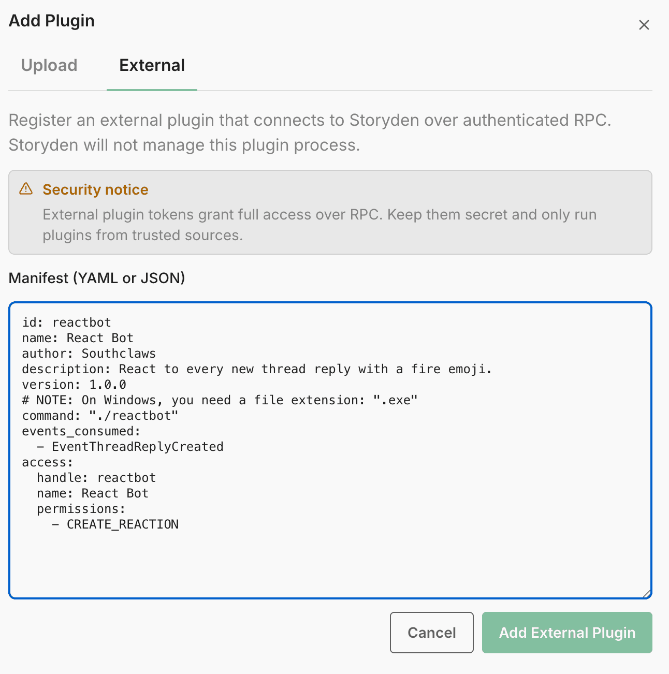669x674 pixels.
Task: Click the Security notice heading text
Action: click(95, 189)
